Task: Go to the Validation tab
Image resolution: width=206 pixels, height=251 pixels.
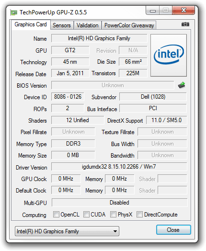Action: tap(87, 25)
